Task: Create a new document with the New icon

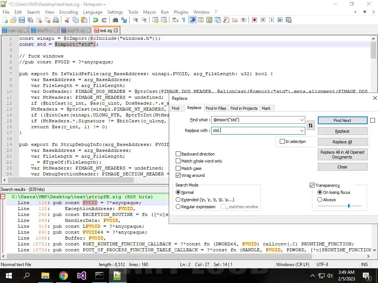Action: click(5, 20)
